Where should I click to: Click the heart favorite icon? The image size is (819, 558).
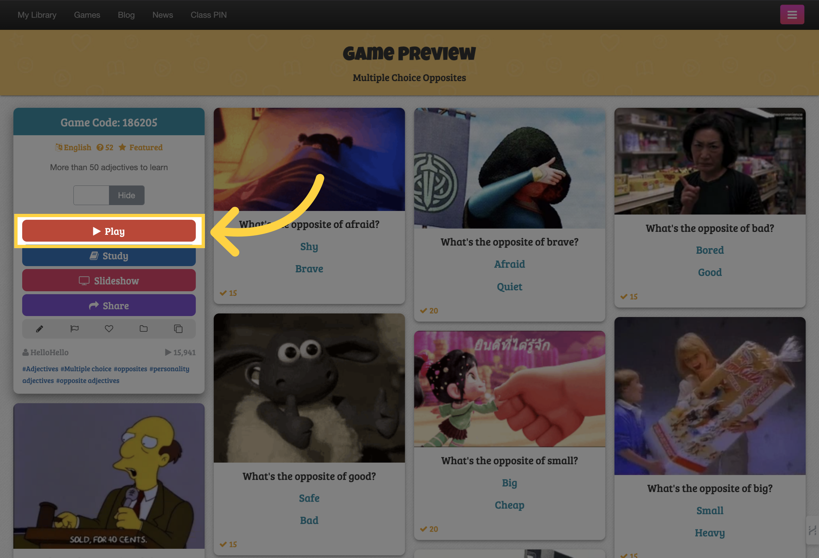[109, 329]
